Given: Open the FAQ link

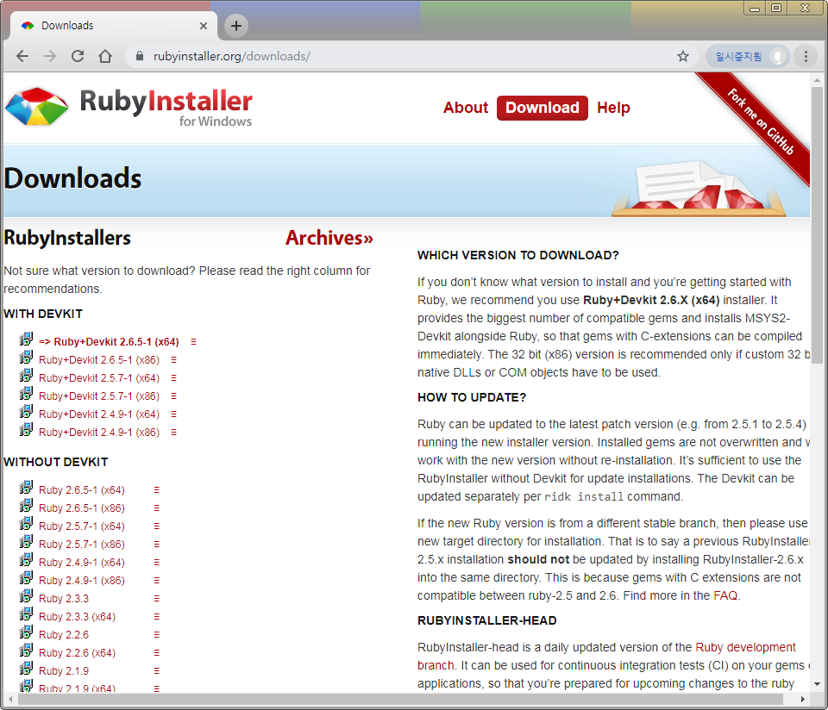Looking at the screenshot, I should coord(725,595).
